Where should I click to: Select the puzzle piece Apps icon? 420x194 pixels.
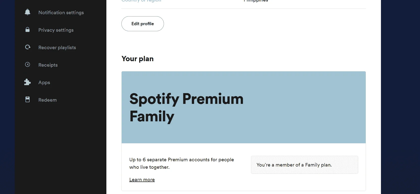[x=28, y=82]
